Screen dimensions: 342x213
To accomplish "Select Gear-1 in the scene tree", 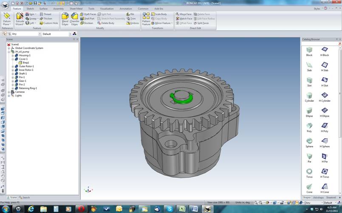I will coord(23,81).
